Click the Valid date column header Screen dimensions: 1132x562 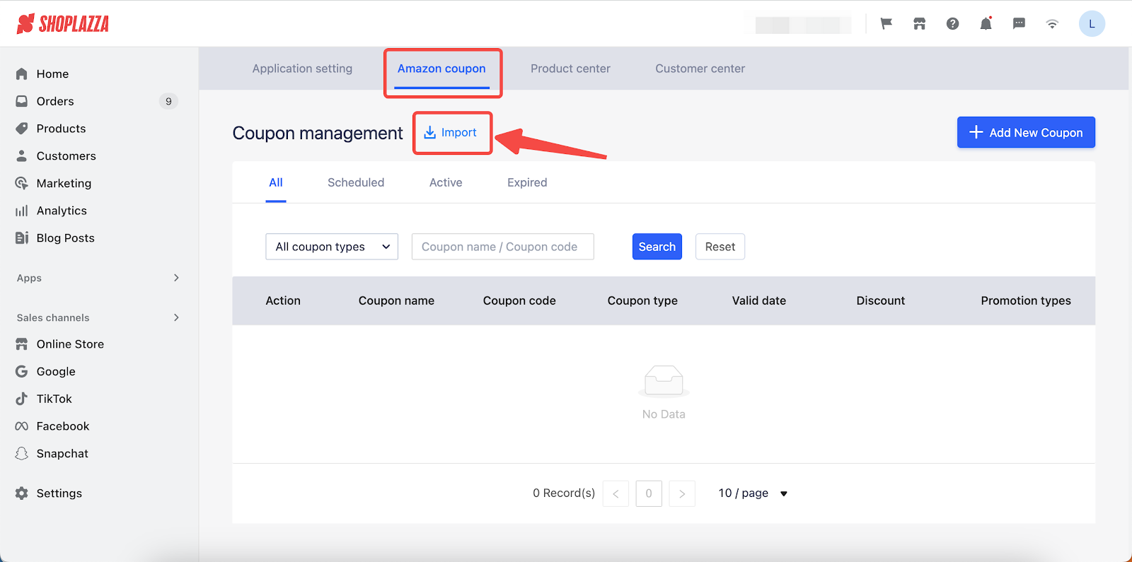pos(759,300)
